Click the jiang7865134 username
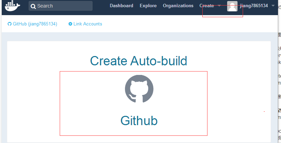This screenshot has width=281, height=143. [x=254, y=6]
